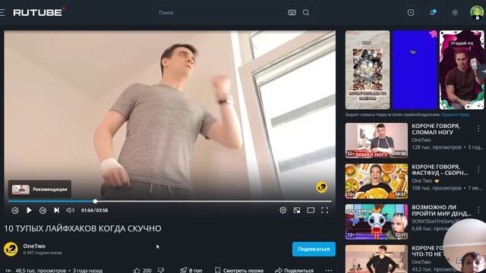
Task: Open ВОЗМОЖНО ЛИ ПРОЙТИ МИР title link
Action: tap(441, 210)
